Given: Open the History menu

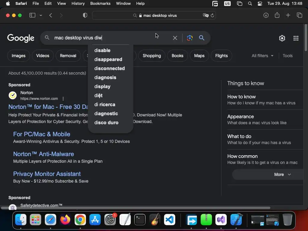Looking at the screenshot, I should point(78,3).
